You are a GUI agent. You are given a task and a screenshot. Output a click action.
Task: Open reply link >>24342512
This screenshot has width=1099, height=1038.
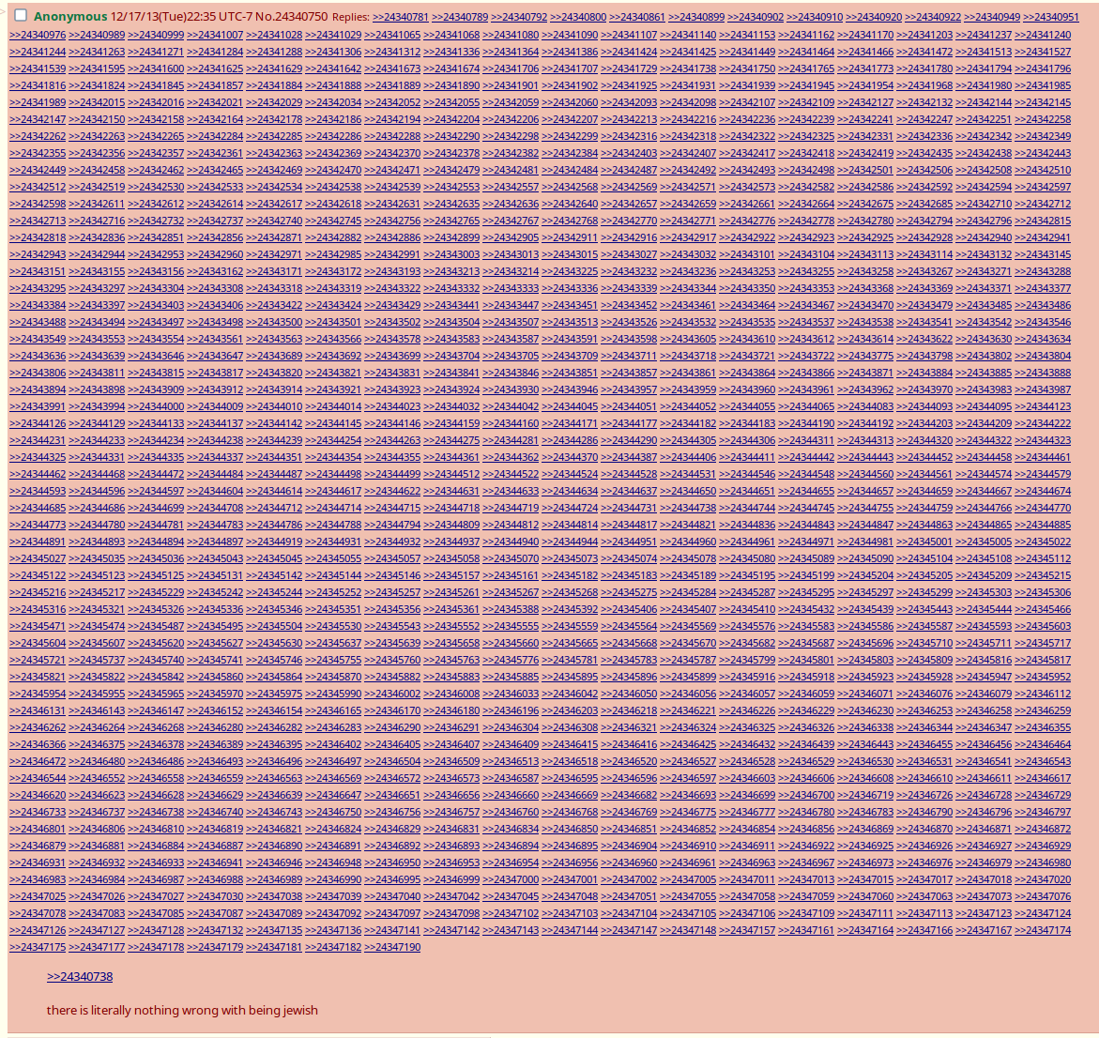pyautogui.click(x=38, y=187)
